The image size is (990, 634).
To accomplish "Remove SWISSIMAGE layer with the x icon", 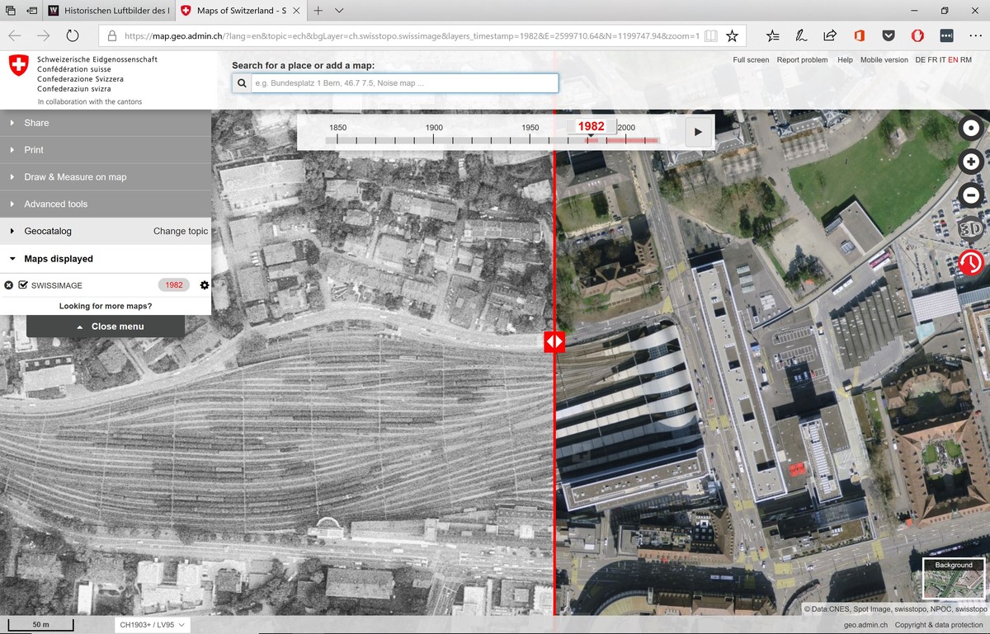I will (8, 285).
